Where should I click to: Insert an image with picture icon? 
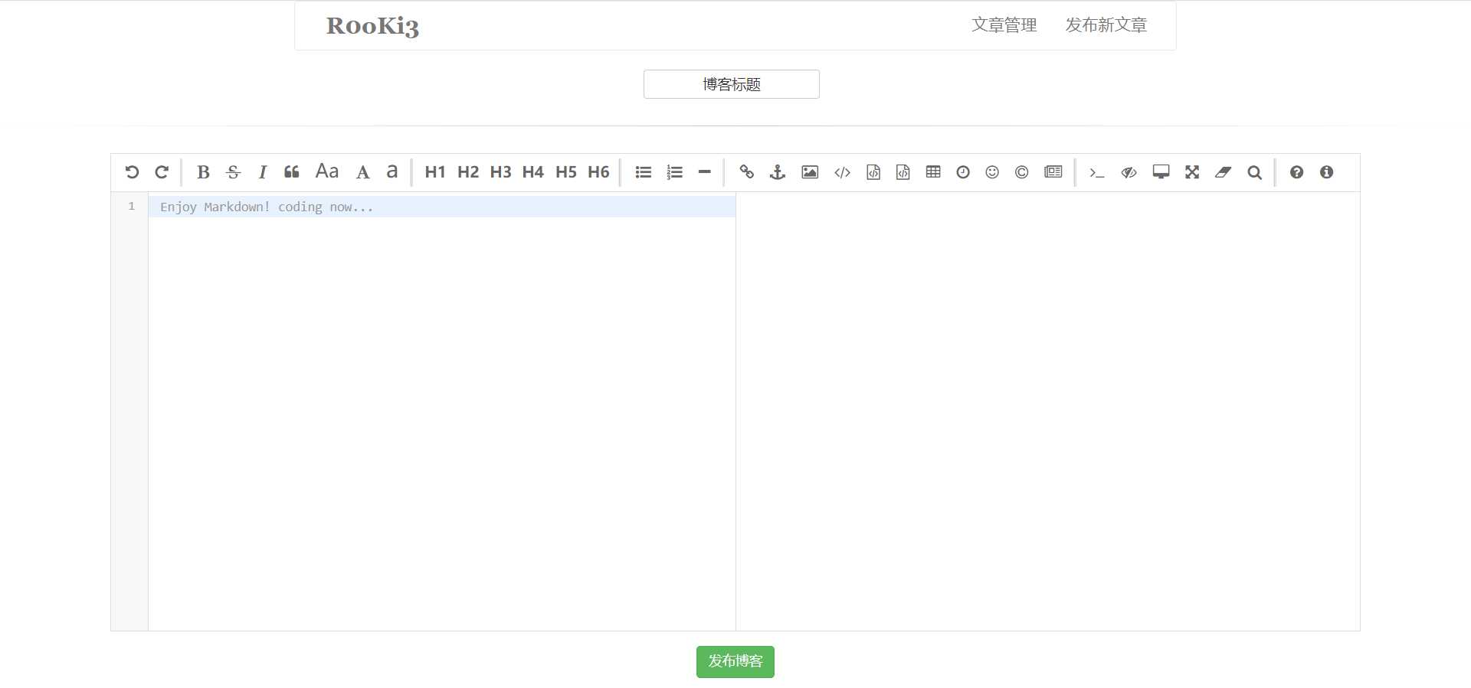pyautogui.click(x=810, y=172)
